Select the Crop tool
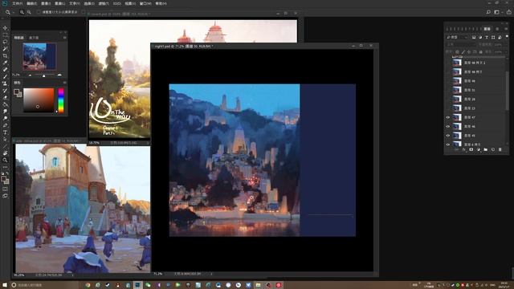The width and height of the screenshot is (514, 289). (x=6, y=55)
